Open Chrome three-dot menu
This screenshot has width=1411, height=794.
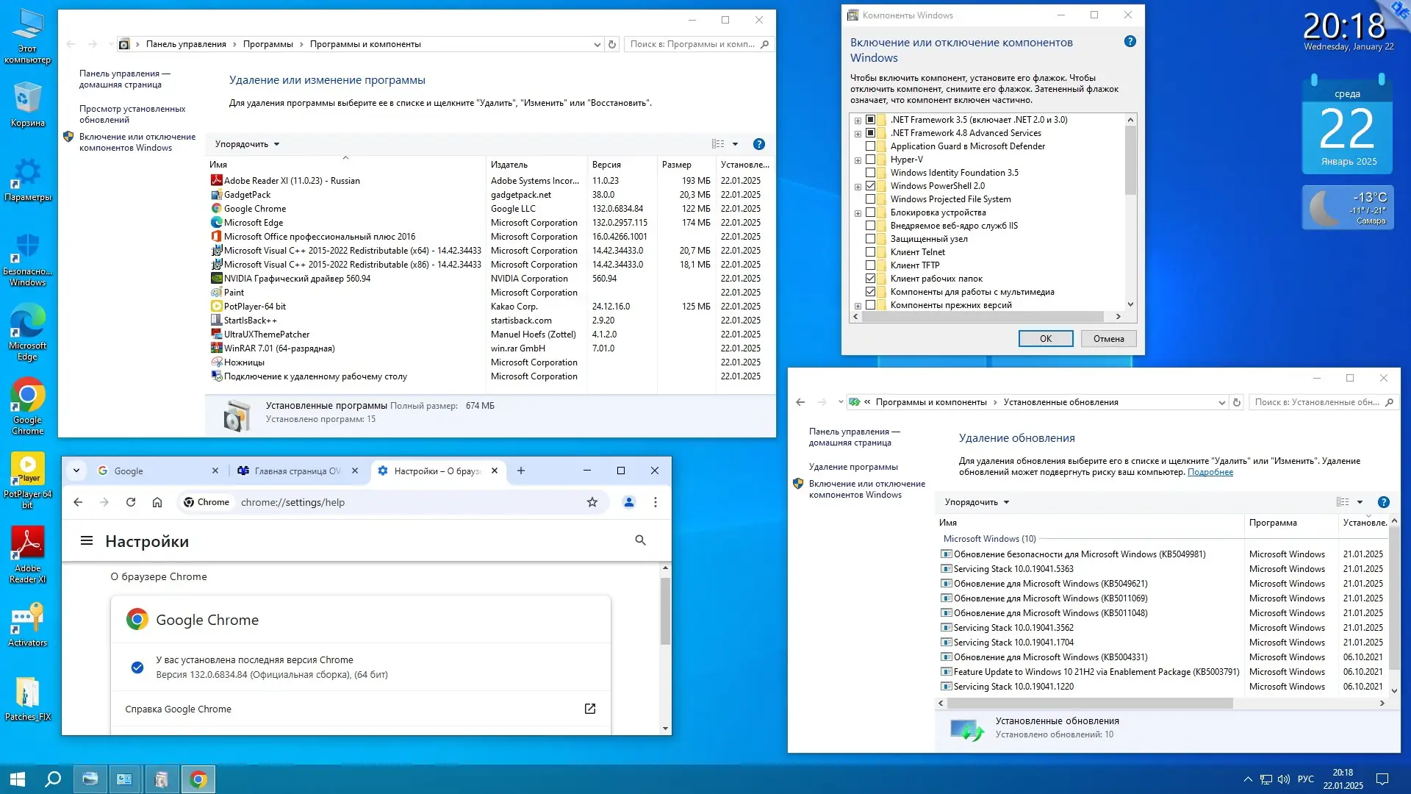[x=656, y=502]
